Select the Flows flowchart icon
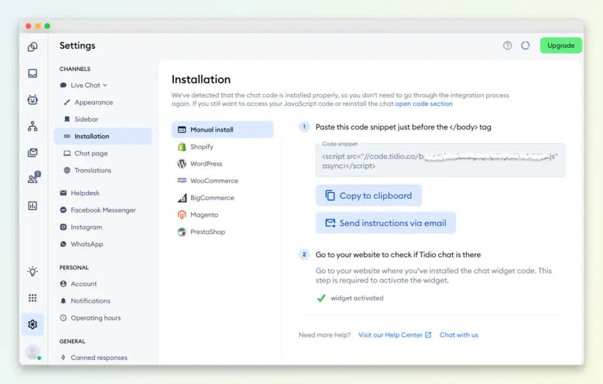 33,126
